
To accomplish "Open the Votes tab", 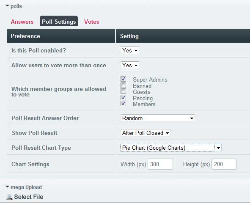I will [x=91, y=22].
